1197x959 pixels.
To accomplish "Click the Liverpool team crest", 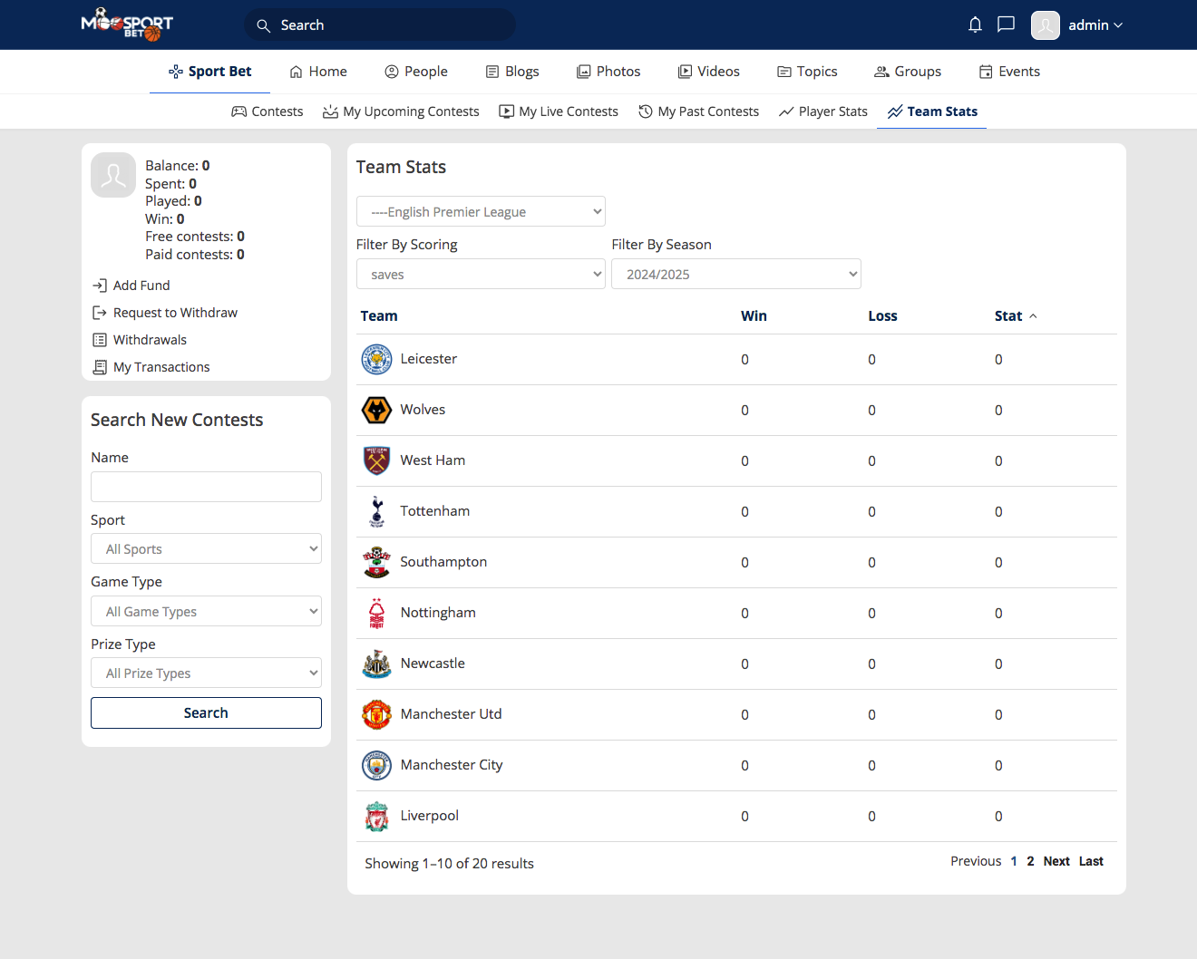I will pos(376,816).
